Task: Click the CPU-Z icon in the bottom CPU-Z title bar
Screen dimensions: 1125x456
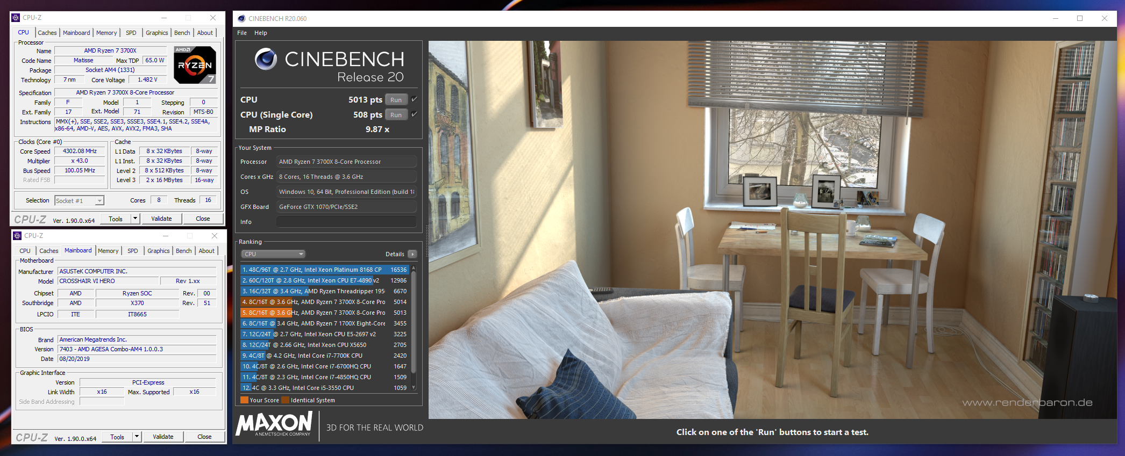Action: click(x=17, y=236)
